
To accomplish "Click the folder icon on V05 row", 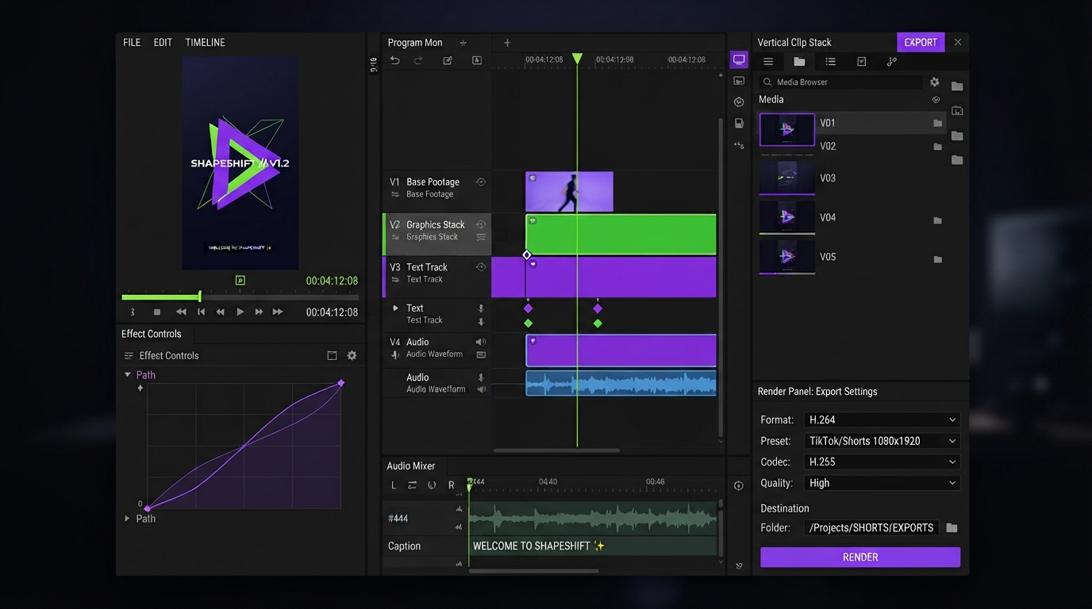I will point(937,259).
